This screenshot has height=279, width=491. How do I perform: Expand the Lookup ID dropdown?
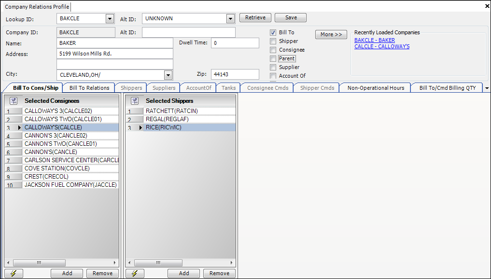110,19
